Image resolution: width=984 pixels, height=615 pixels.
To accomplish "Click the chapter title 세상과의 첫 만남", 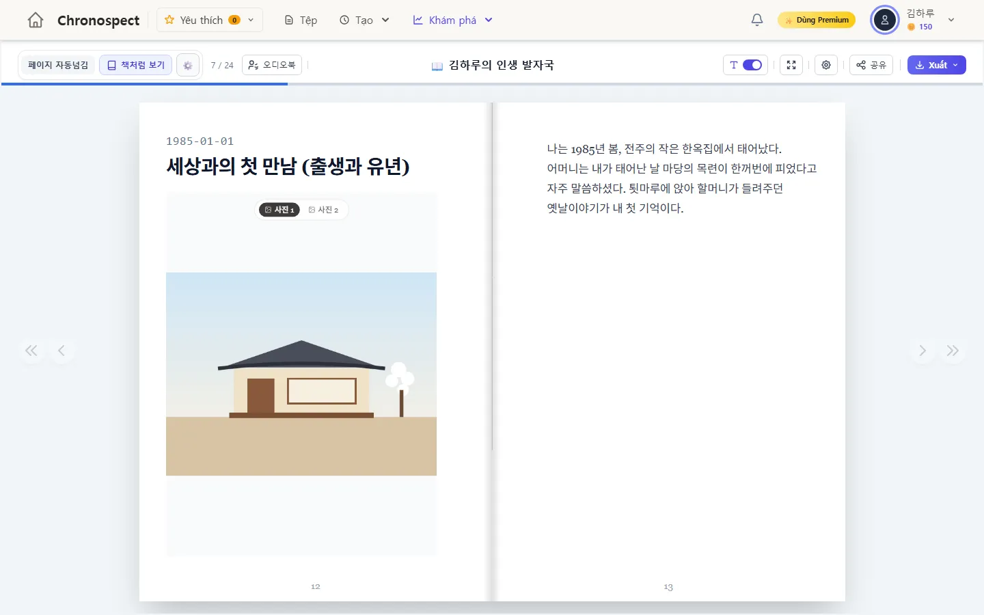I will click(x=288, y=167).
